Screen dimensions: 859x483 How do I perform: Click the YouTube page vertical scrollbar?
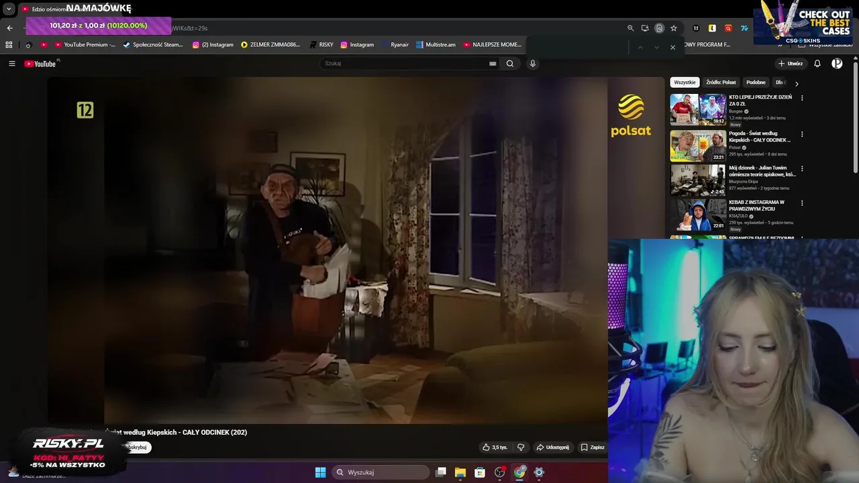[855, 117]
